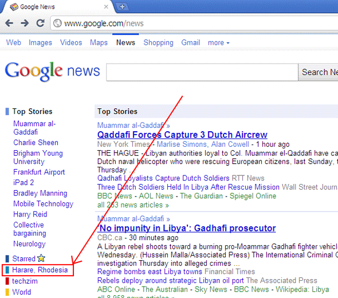Open sidebar topic Harry Reid

pos(30,214)
